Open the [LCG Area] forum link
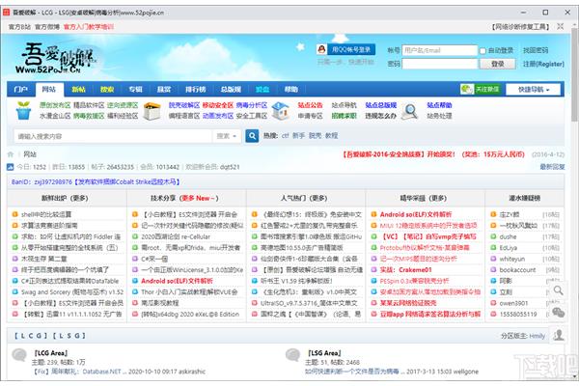The width and height of the screenshot is (579, 386). point(51,353)
